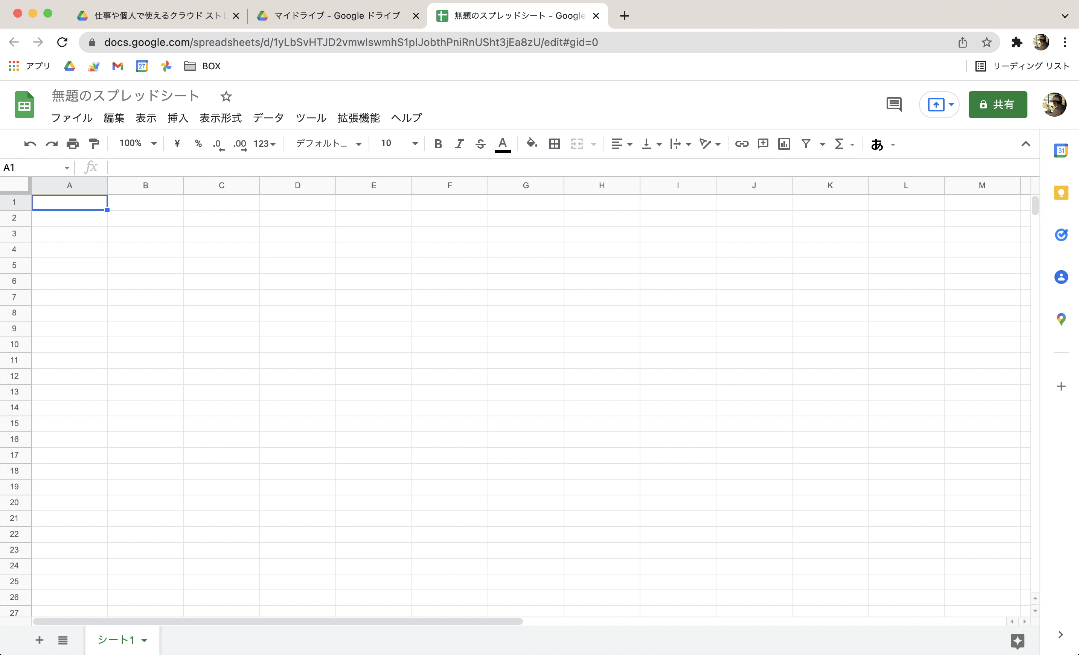The image size is (1079, 655).
Task: Open the ファイル menu
Action: tap(72, 118)
